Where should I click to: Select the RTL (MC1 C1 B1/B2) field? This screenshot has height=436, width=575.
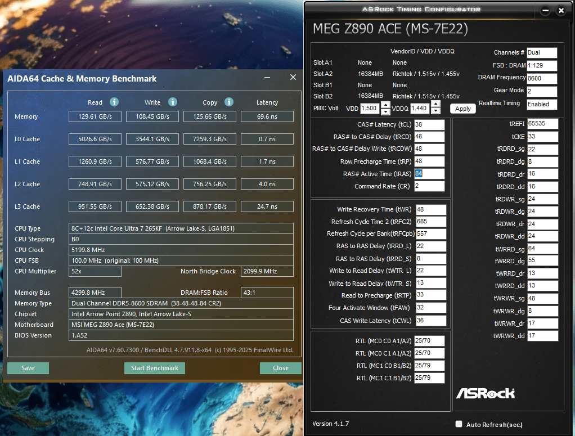click(429, 377)
